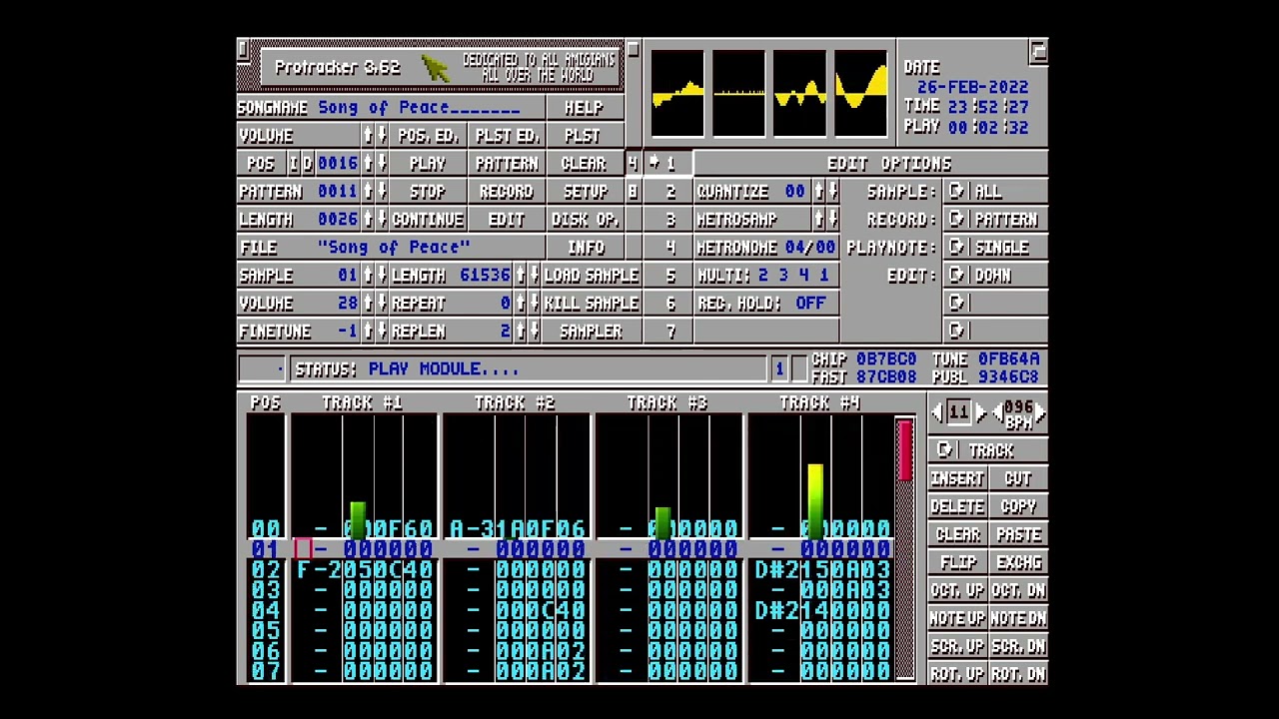The width and height of the screenshot is (1279, 719).
Task: Click the NOTE UP button
Action: tap(957, 619)
